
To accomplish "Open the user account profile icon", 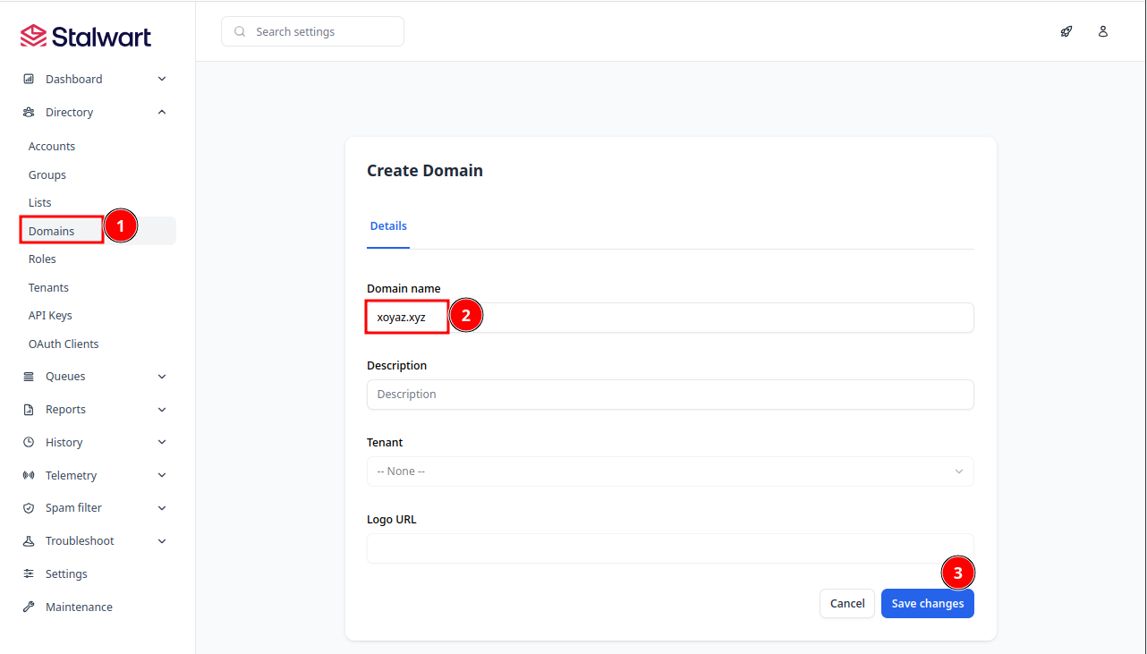I will (x=1103, y=31).
